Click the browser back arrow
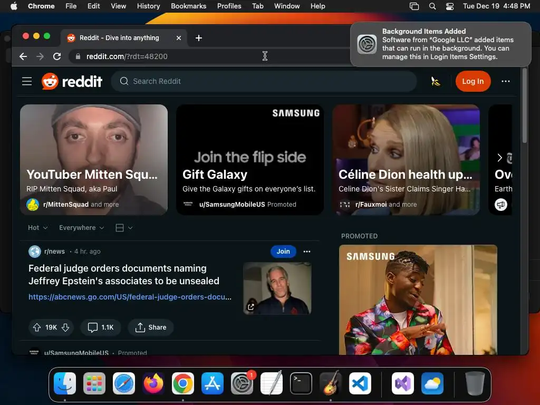 [x=23, y=56]
